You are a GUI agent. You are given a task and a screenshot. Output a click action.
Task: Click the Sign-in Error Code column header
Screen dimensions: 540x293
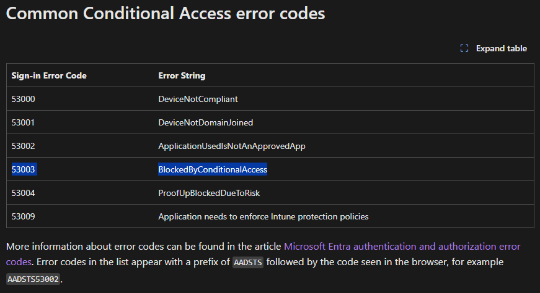[x=49, y=75]
